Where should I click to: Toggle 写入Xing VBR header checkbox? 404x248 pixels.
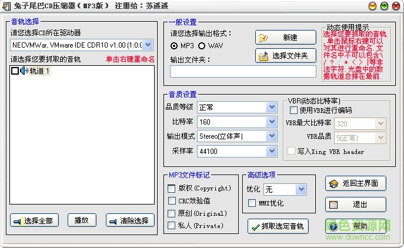coord(291,151)
